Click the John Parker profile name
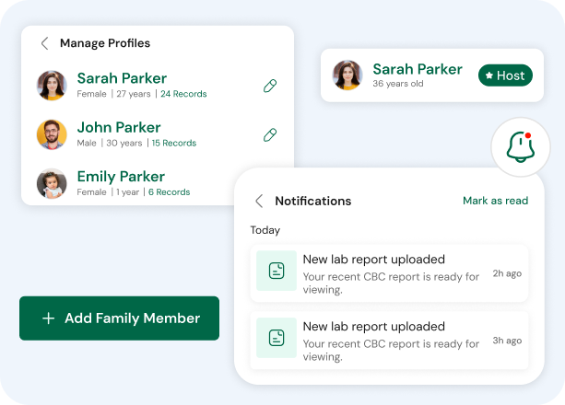This screenshot has height=405, width=565. point(119,127)
